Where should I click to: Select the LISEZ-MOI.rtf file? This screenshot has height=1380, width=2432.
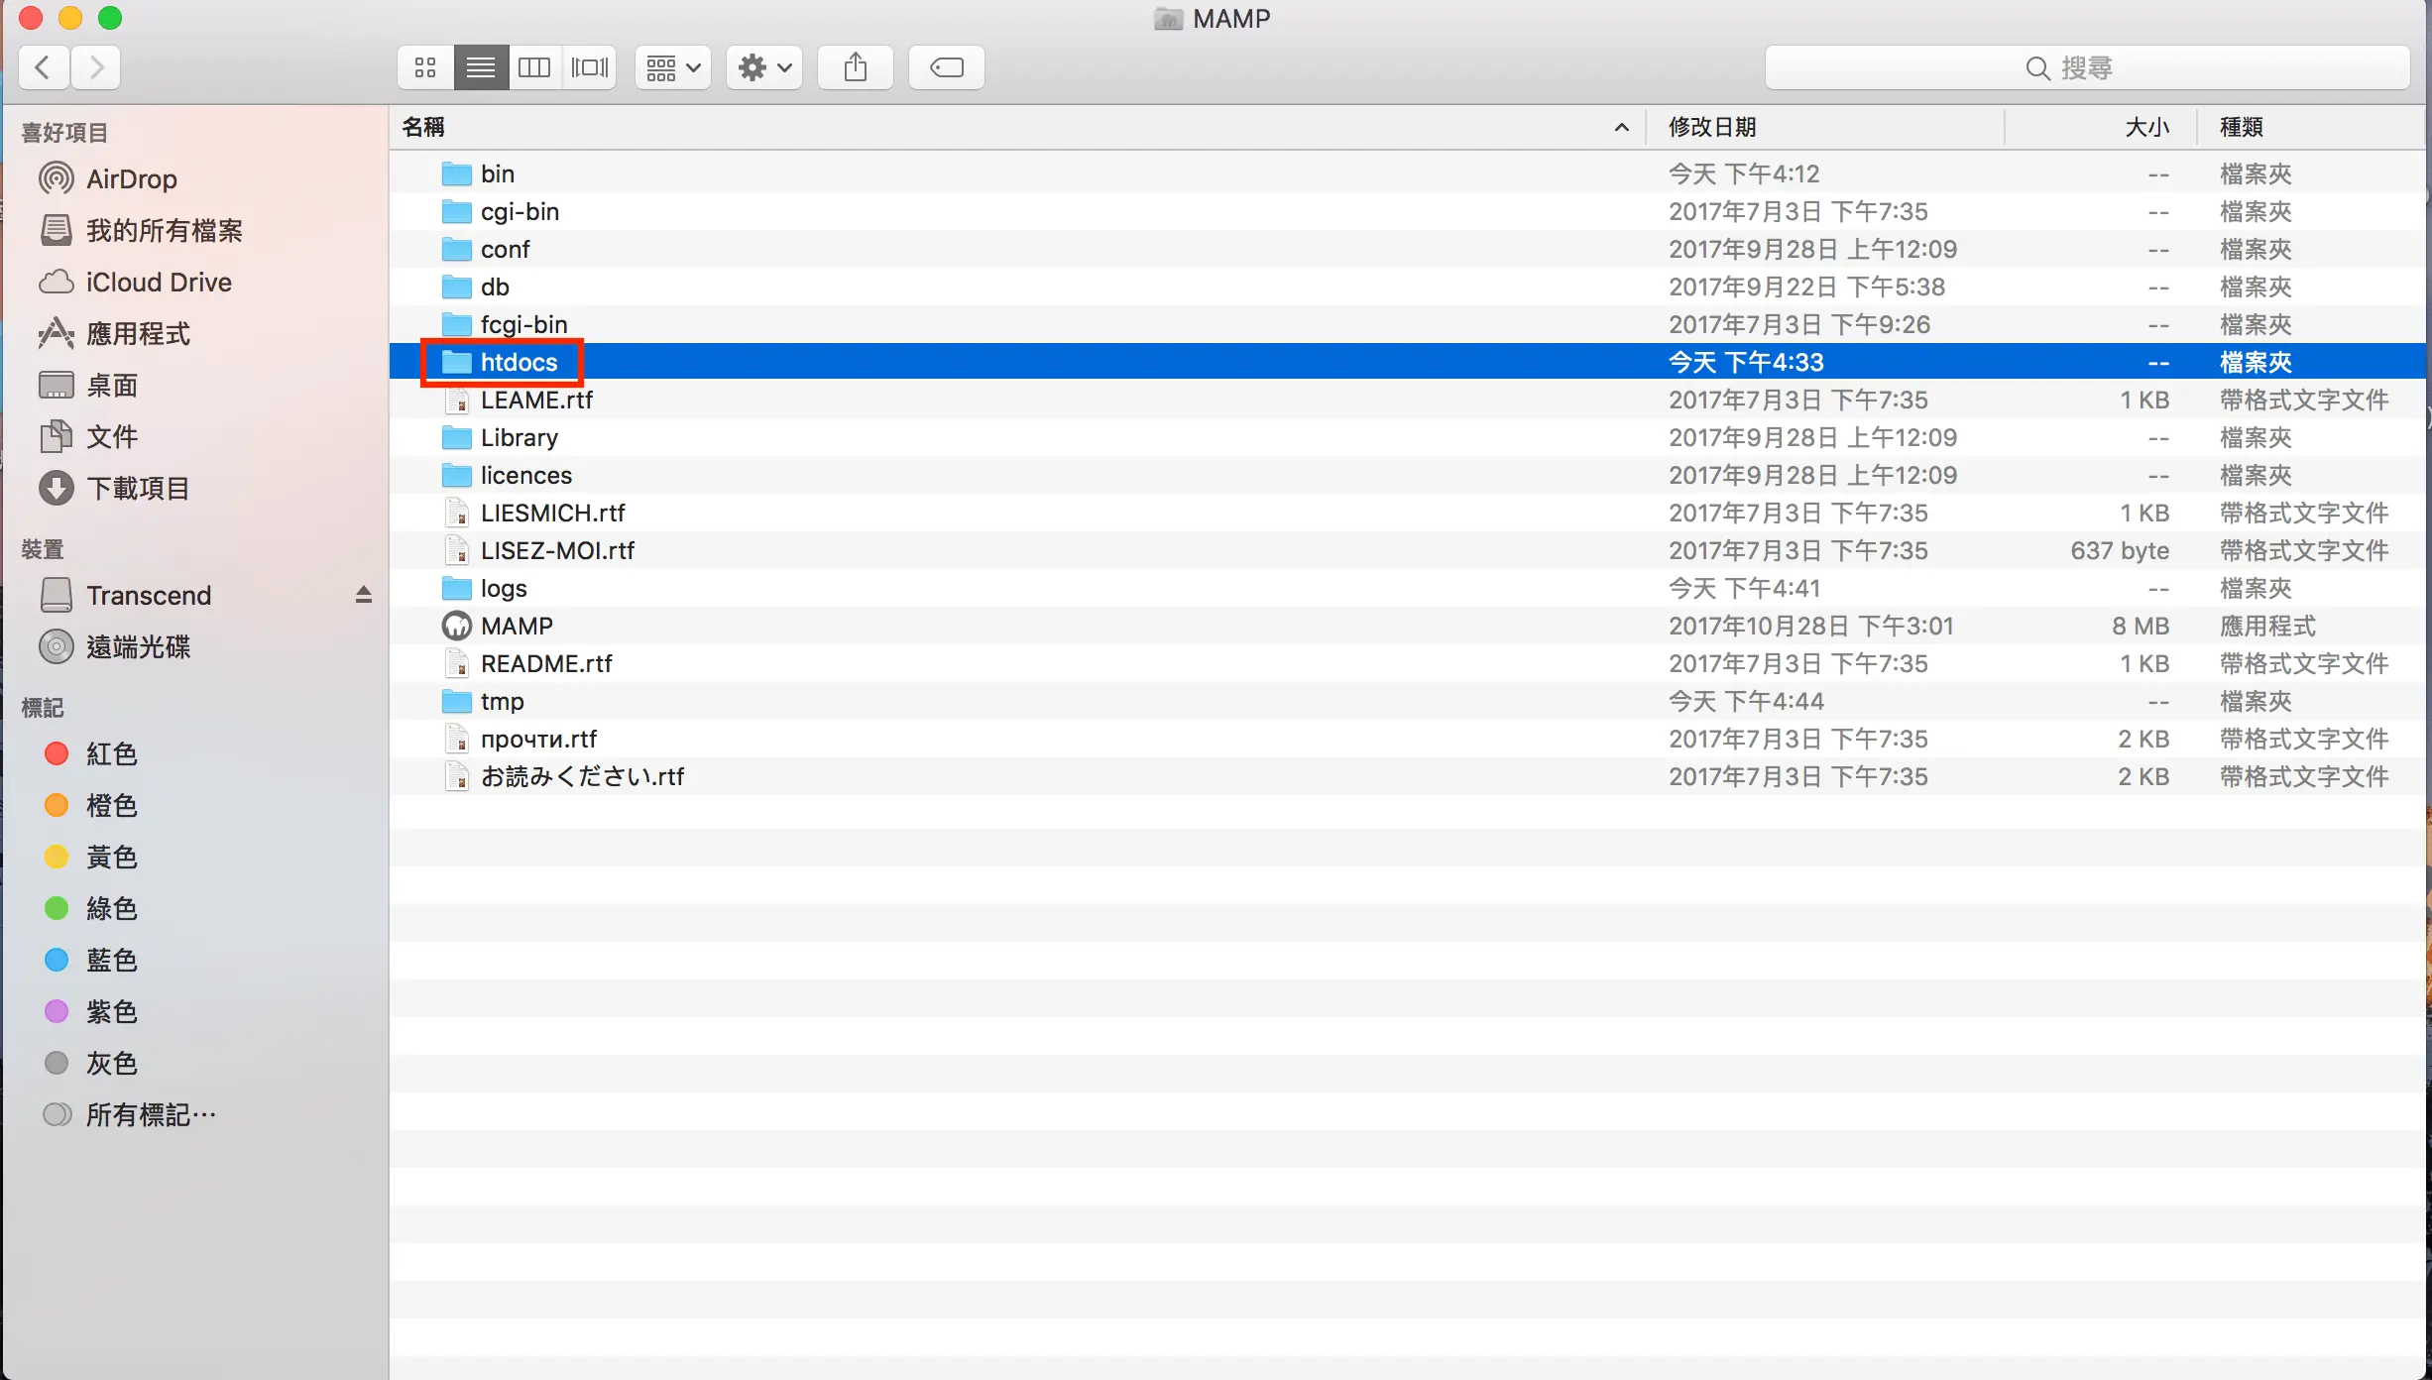[1408, 550]
